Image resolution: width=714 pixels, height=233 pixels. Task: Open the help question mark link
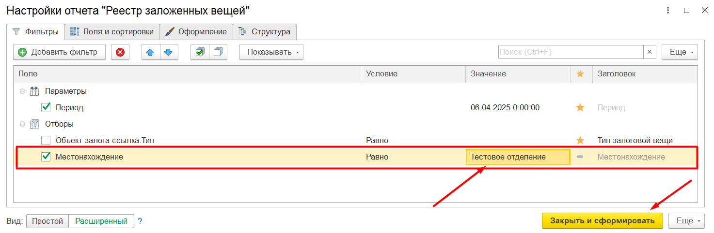[x=140, y=221]
